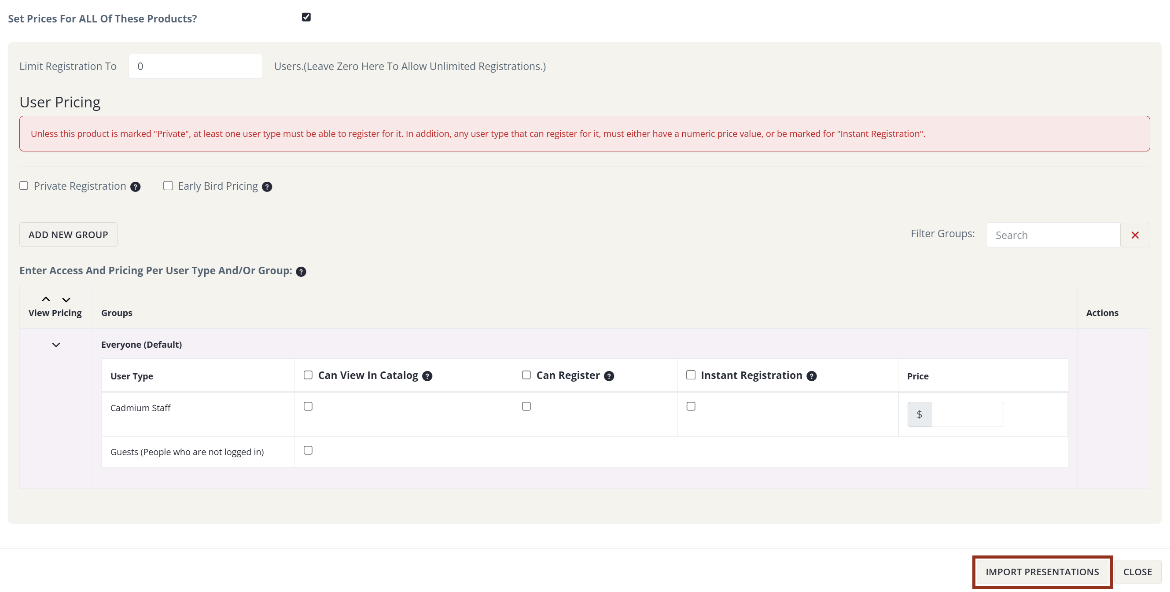Click dollar sign price prefix

[919, 414]
